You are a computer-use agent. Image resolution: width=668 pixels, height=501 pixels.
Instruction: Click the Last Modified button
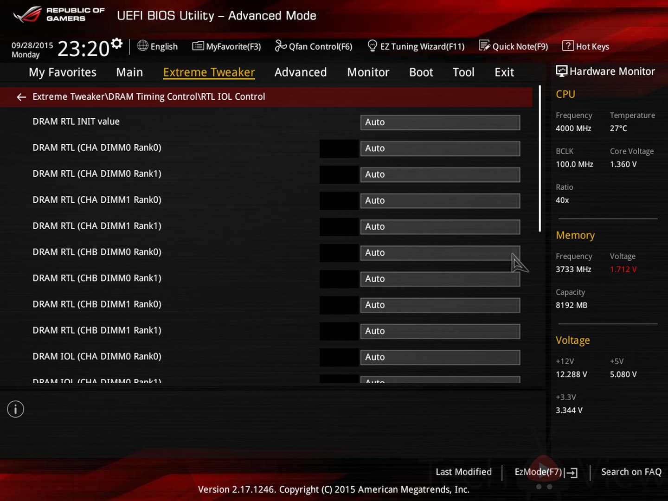[463, 472]
